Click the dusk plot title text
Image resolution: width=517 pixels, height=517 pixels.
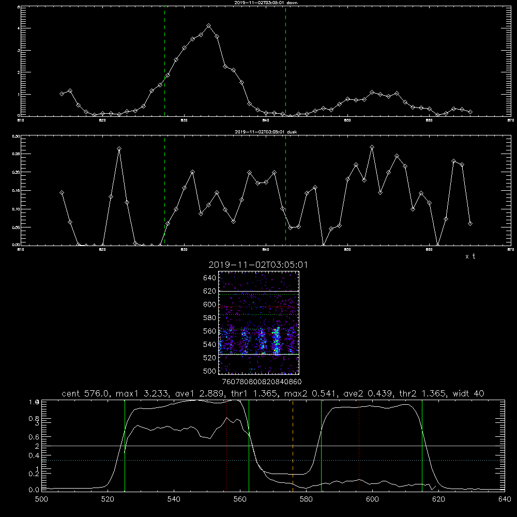pyautogui.click(x=266, y=132)
